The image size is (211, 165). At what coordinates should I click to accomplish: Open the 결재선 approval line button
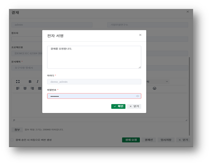[x=149, y=140]
